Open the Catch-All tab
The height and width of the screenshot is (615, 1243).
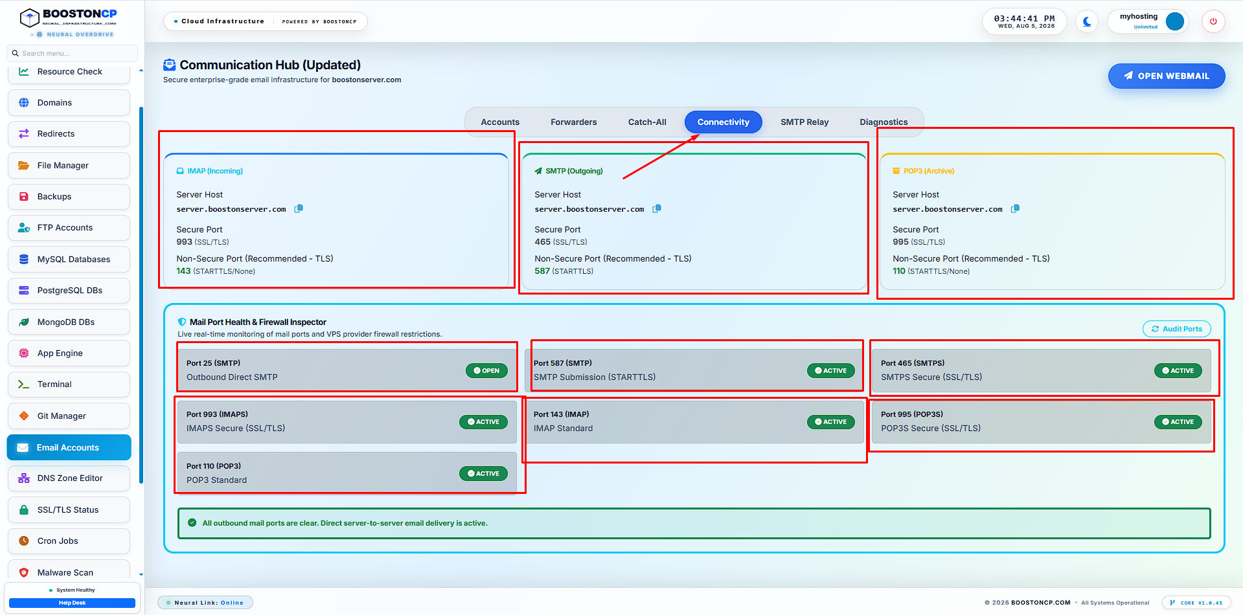(647, 122)
